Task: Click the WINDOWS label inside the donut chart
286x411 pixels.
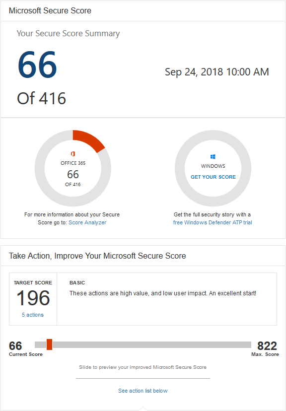Action: pos(213,165)
